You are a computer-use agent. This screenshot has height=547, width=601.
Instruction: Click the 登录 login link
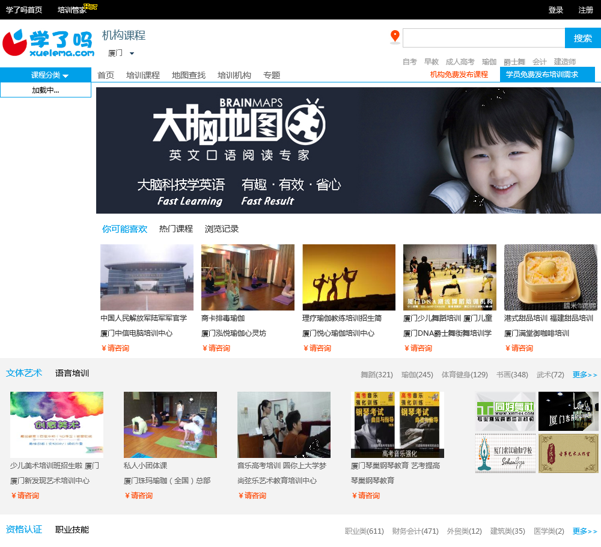[555, 10]
